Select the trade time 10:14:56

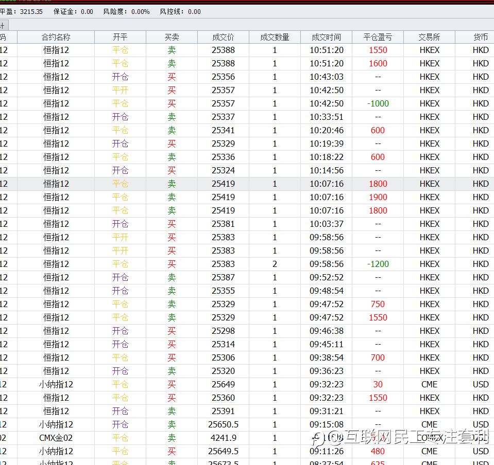[327, 171]
